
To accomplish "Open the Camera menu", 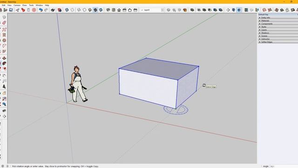I will pos(17,5).
